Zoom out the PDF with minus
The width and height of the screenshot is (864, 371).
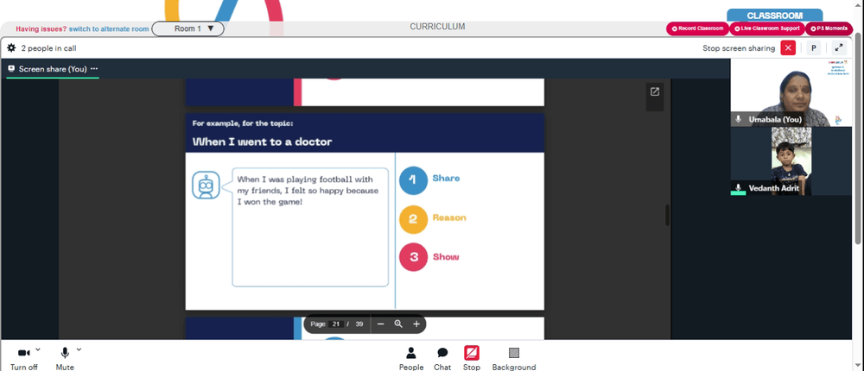[380, 324]
